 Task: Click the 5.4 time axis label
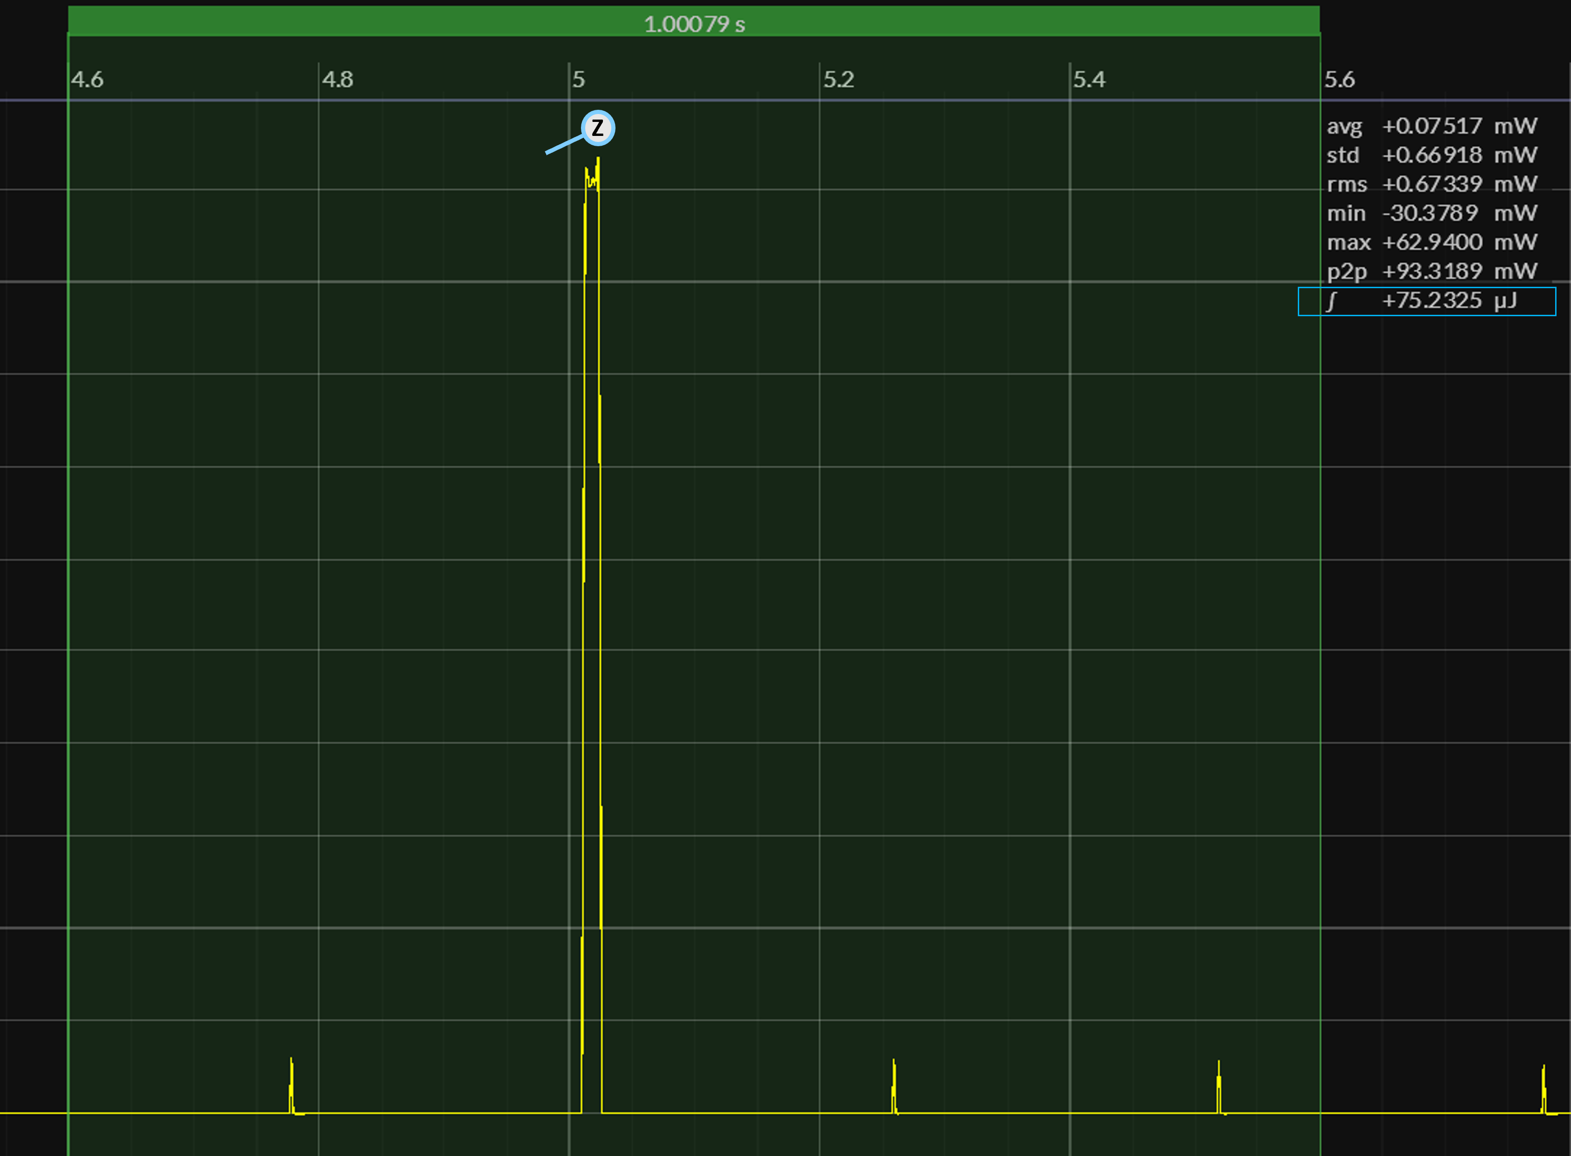click(1089, 80)
